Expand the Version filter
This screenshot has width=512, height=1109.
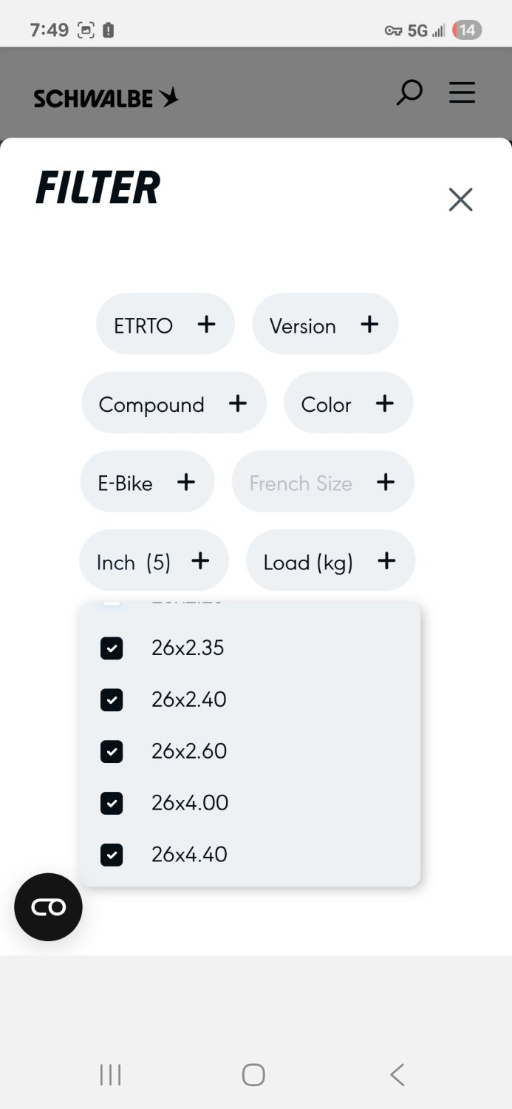point(325,325)
